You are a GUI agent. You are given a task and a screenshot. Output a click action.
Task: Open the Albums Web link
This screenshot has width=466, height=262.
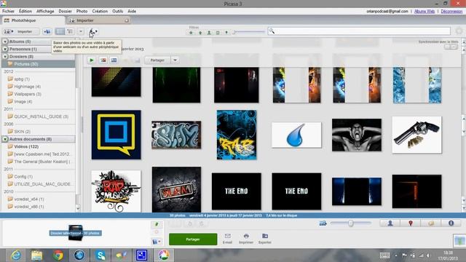point(424,12)
